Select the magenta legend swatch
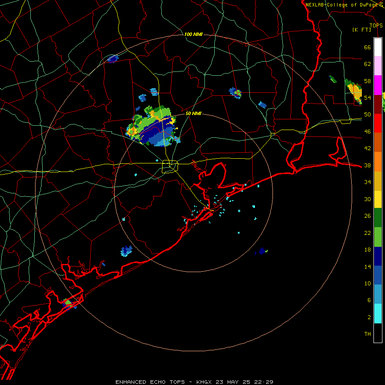Screen dimensions: 385x385 (378, 85)
